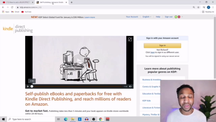
Task: Open the Reading list panel
Action: (x=208, y=12)
